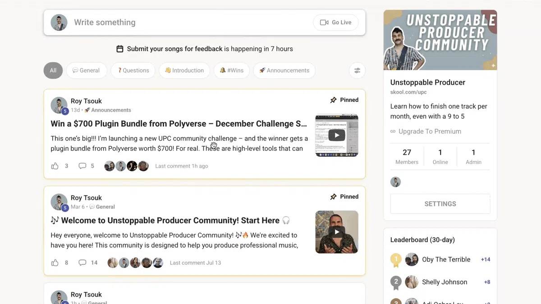Click Oby The Terrible avatar in leaderboard
This screenshot has height=304, width=541.
click(x=412, y=259)
